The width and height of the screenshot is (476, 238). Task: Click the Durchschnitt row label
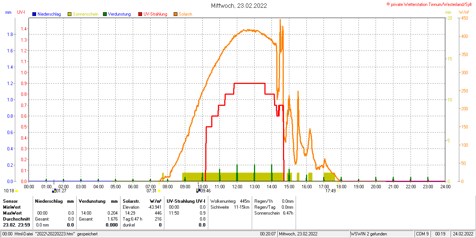pos(16,219)
